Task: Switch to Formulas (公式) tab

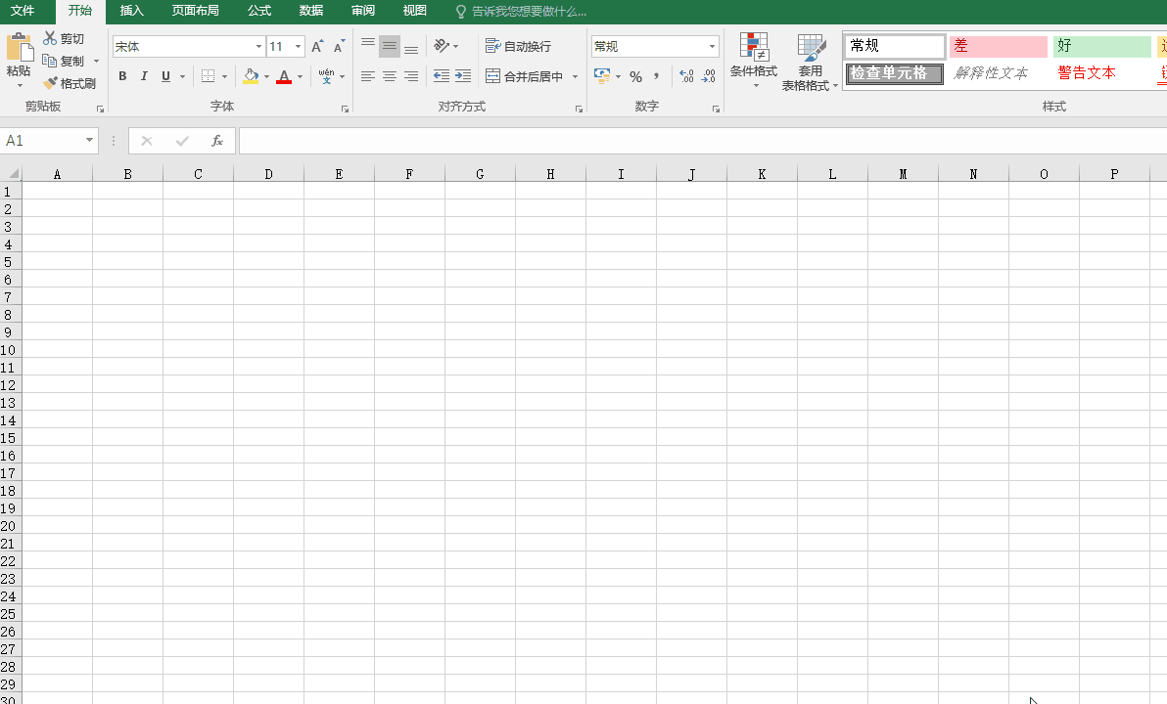Action: click(259, 11)
